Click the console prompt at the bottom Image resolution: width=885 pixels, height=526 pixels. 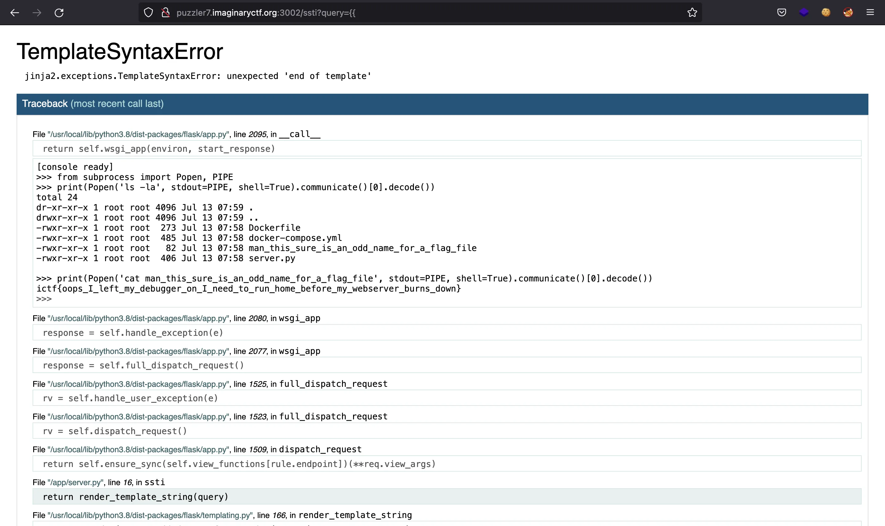click(44, 299)
